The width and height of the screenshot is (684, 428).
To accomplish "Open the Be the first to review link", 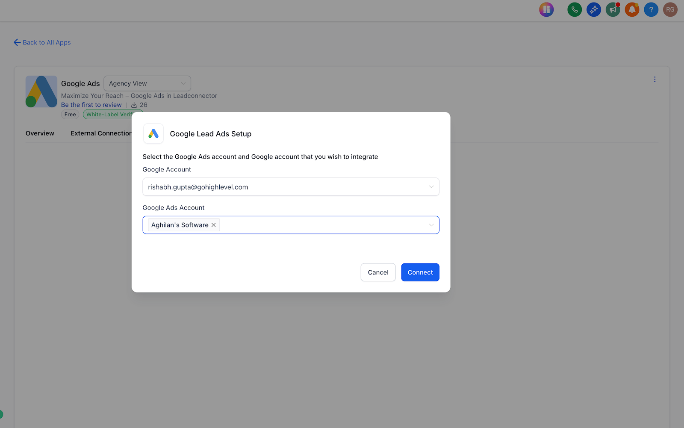I will click(91, 105).
